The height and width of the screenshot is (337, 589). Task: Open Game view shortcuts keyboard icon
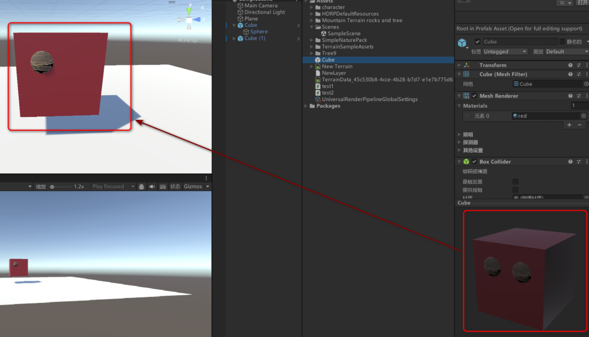pyautogui.click(x=163, y=187)
